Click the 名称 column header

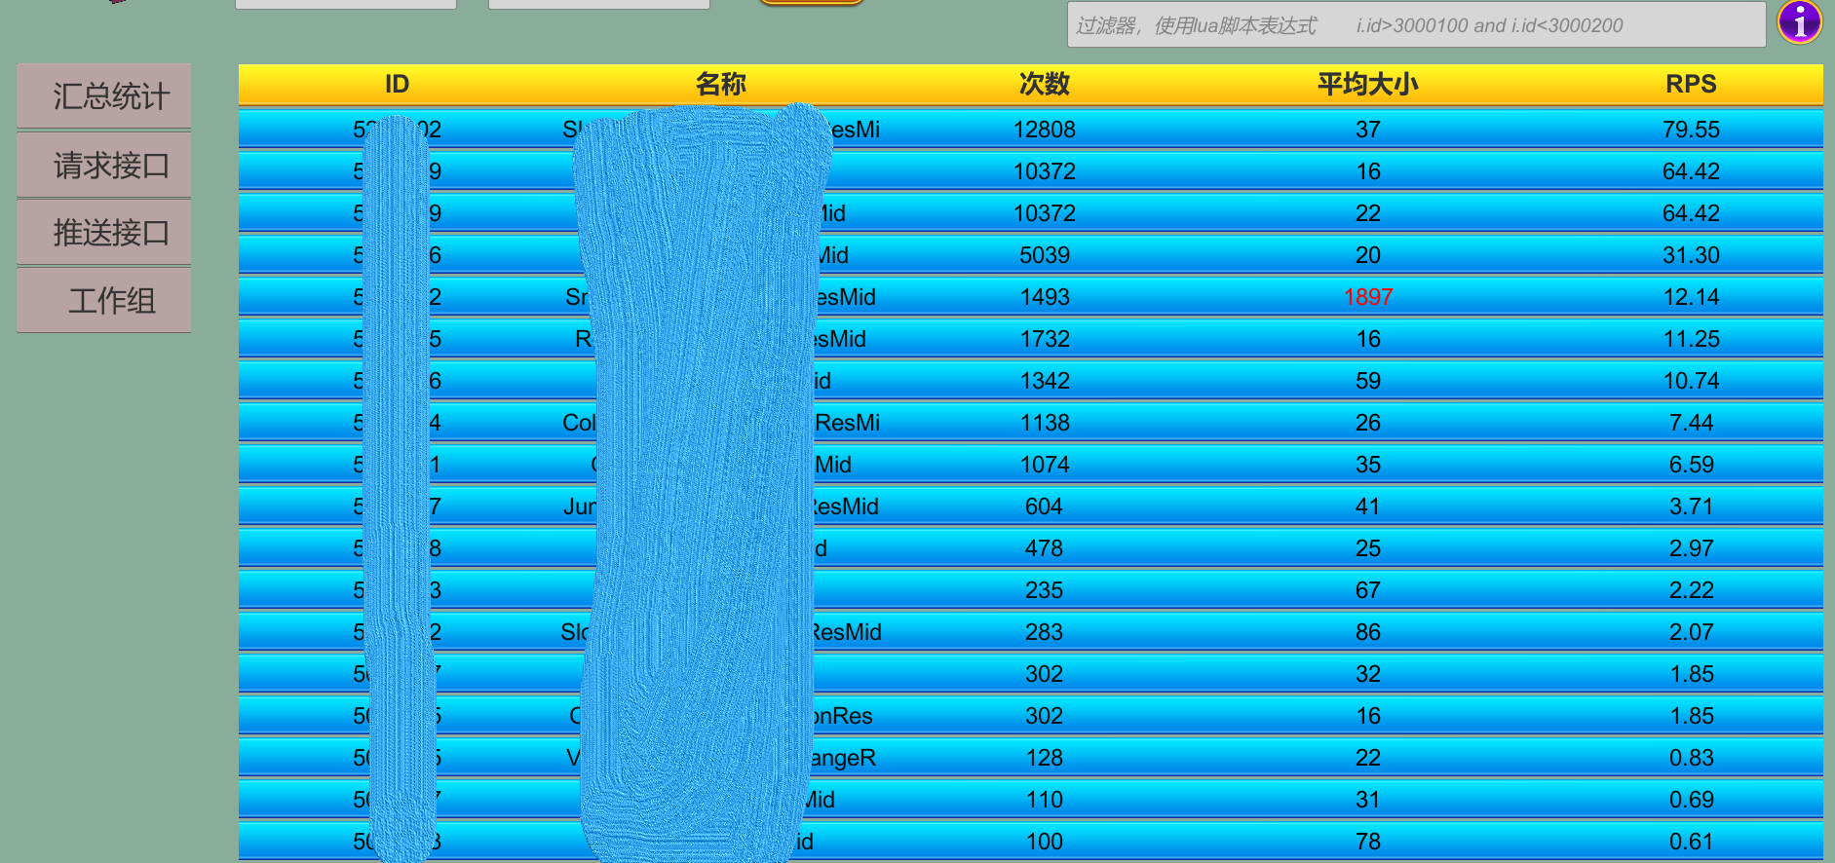tap(720, 85)
